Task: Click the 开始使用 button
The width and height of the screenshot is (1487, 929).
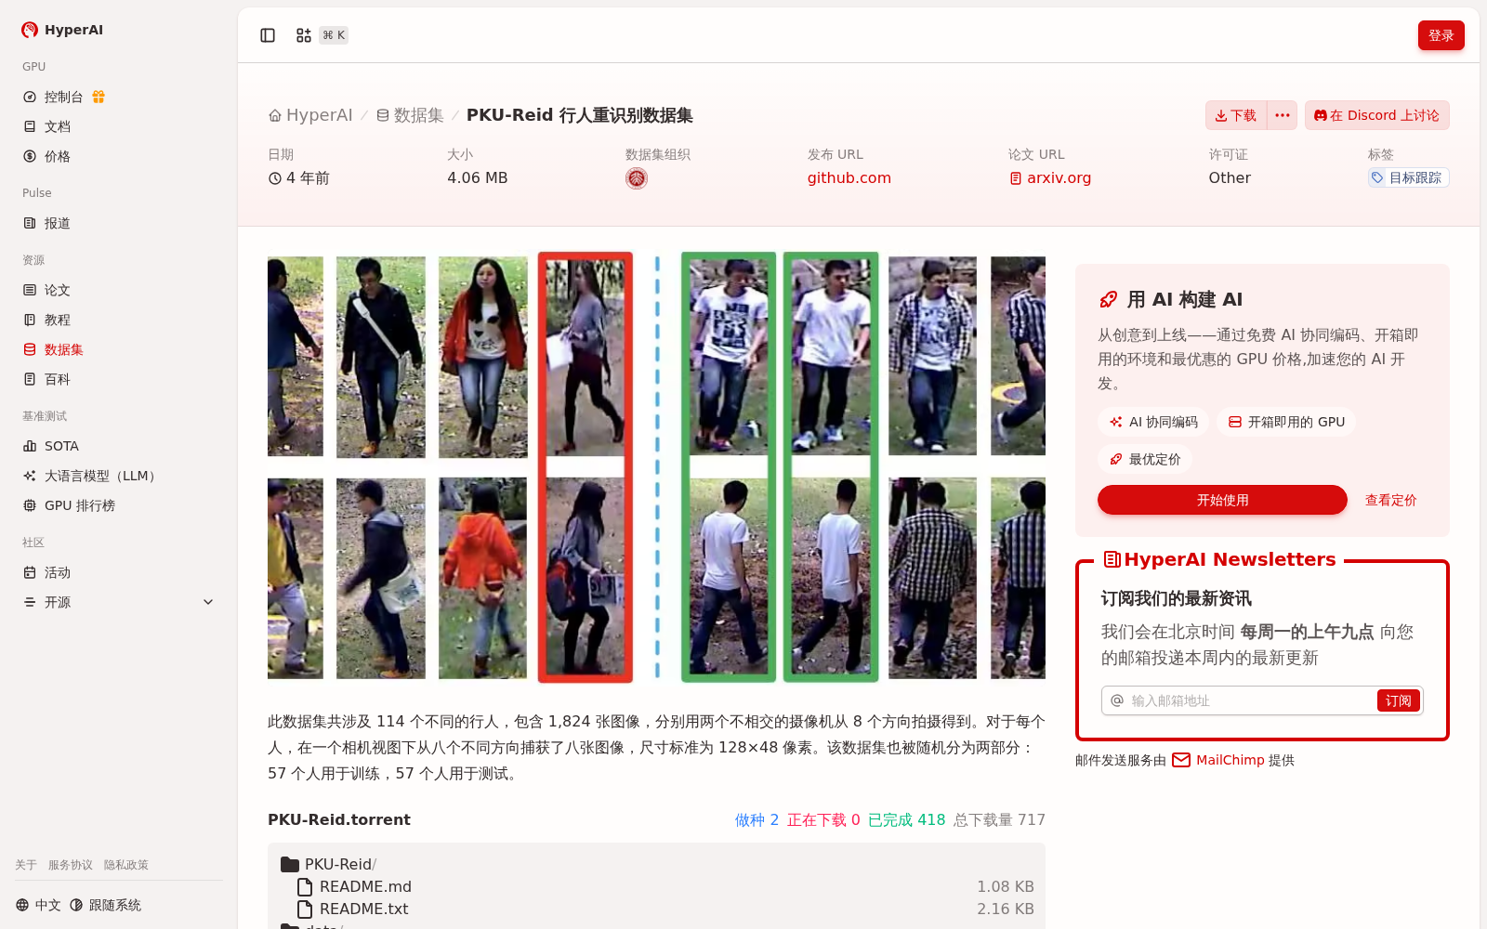Action: [x=1222, y=500]
